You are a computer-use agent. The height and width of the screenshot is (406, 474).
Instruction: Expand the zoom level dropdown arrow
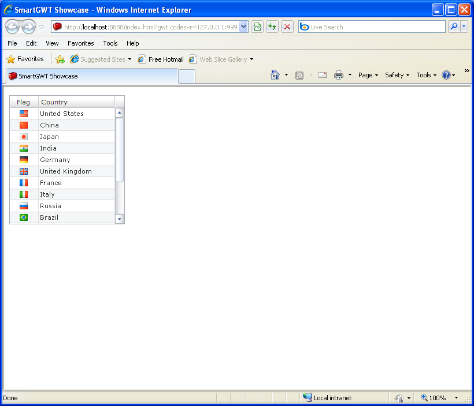pos(456,398)
